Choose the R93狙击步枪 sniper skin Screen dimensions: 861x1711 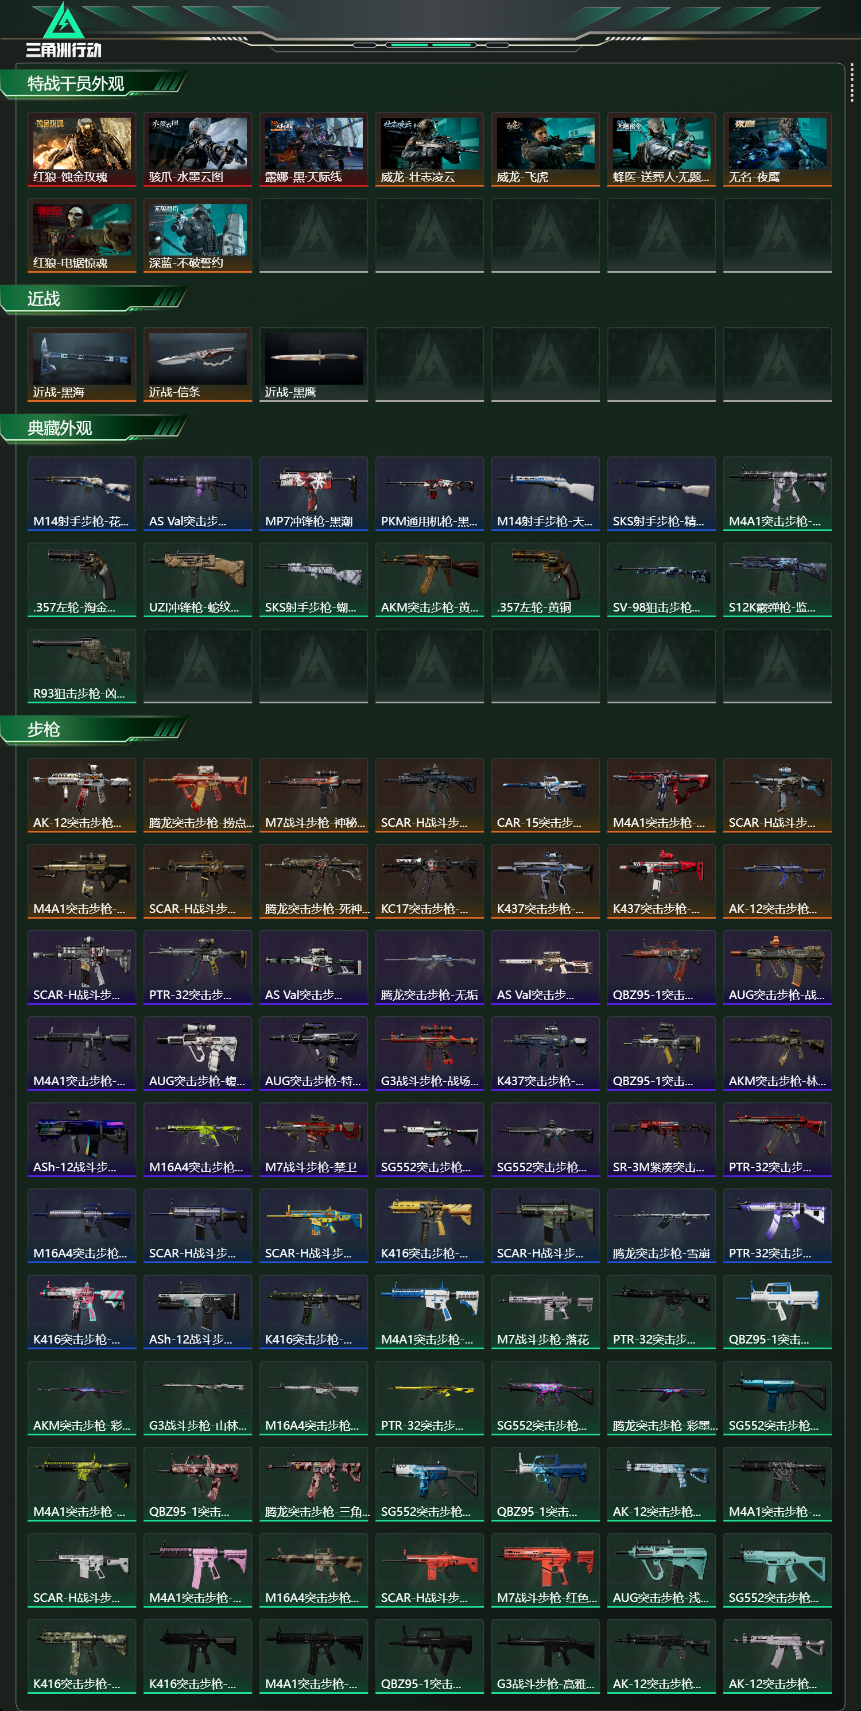pos(82,665)
